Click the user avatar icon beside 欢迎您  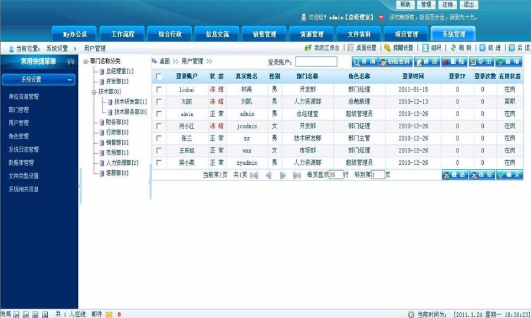pyautogui.click(x=304, y=17)
